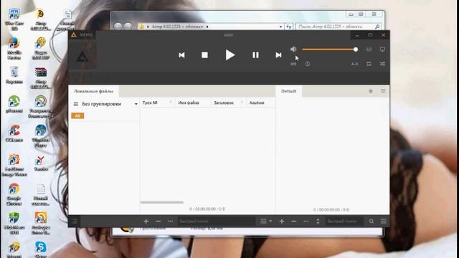Open the FastStone Image Viewer shortcut
Screen dimensions: 459x258
[14, 166]
